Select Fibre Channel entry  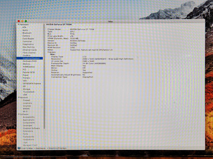[29, 53]
